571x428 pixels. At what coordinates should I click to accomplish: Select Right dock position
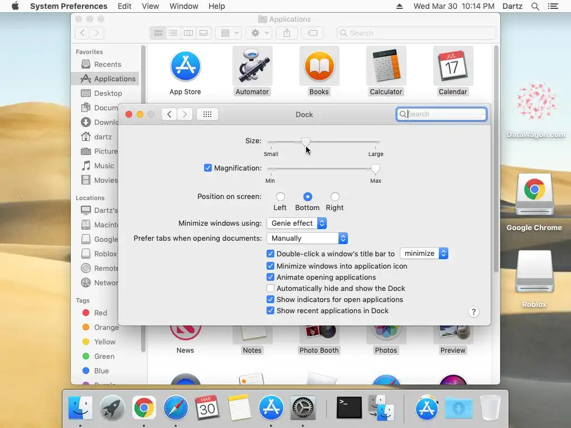pos(335,197)
